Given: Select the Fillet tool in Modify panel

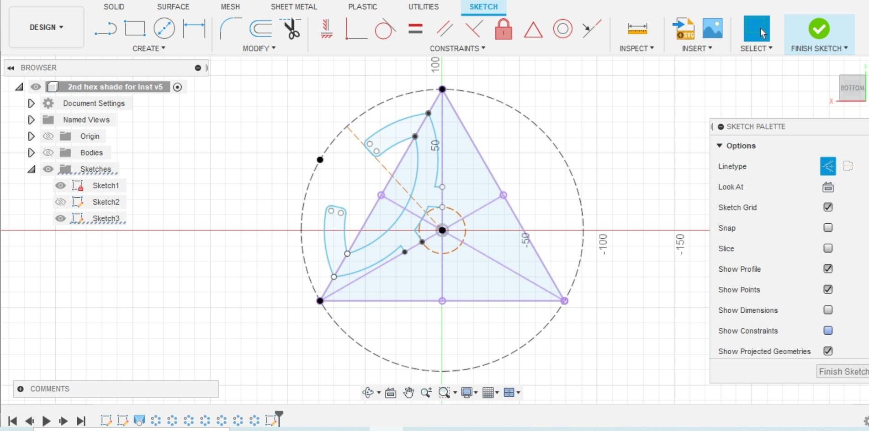Looking at the screenshot, I should click(228, 28).
